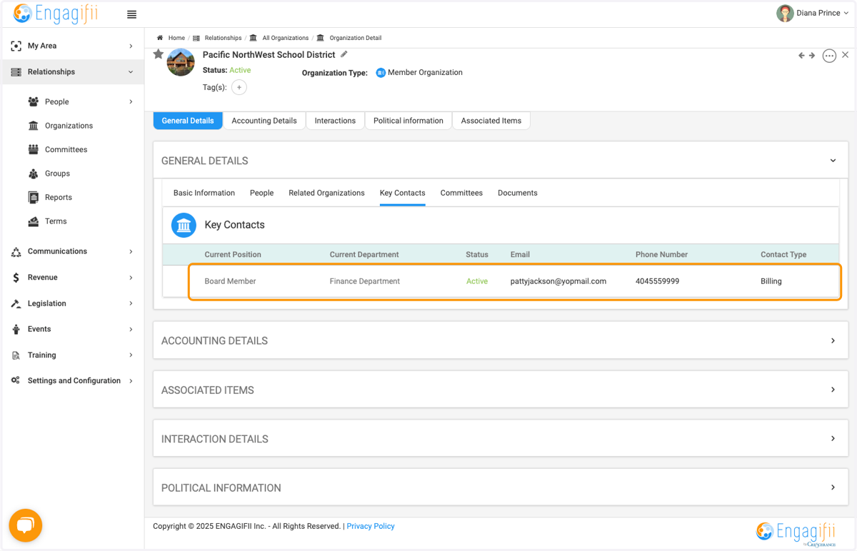857x551 pixels.
Task: Edit organization name with pencil icon
Action: 344,54
